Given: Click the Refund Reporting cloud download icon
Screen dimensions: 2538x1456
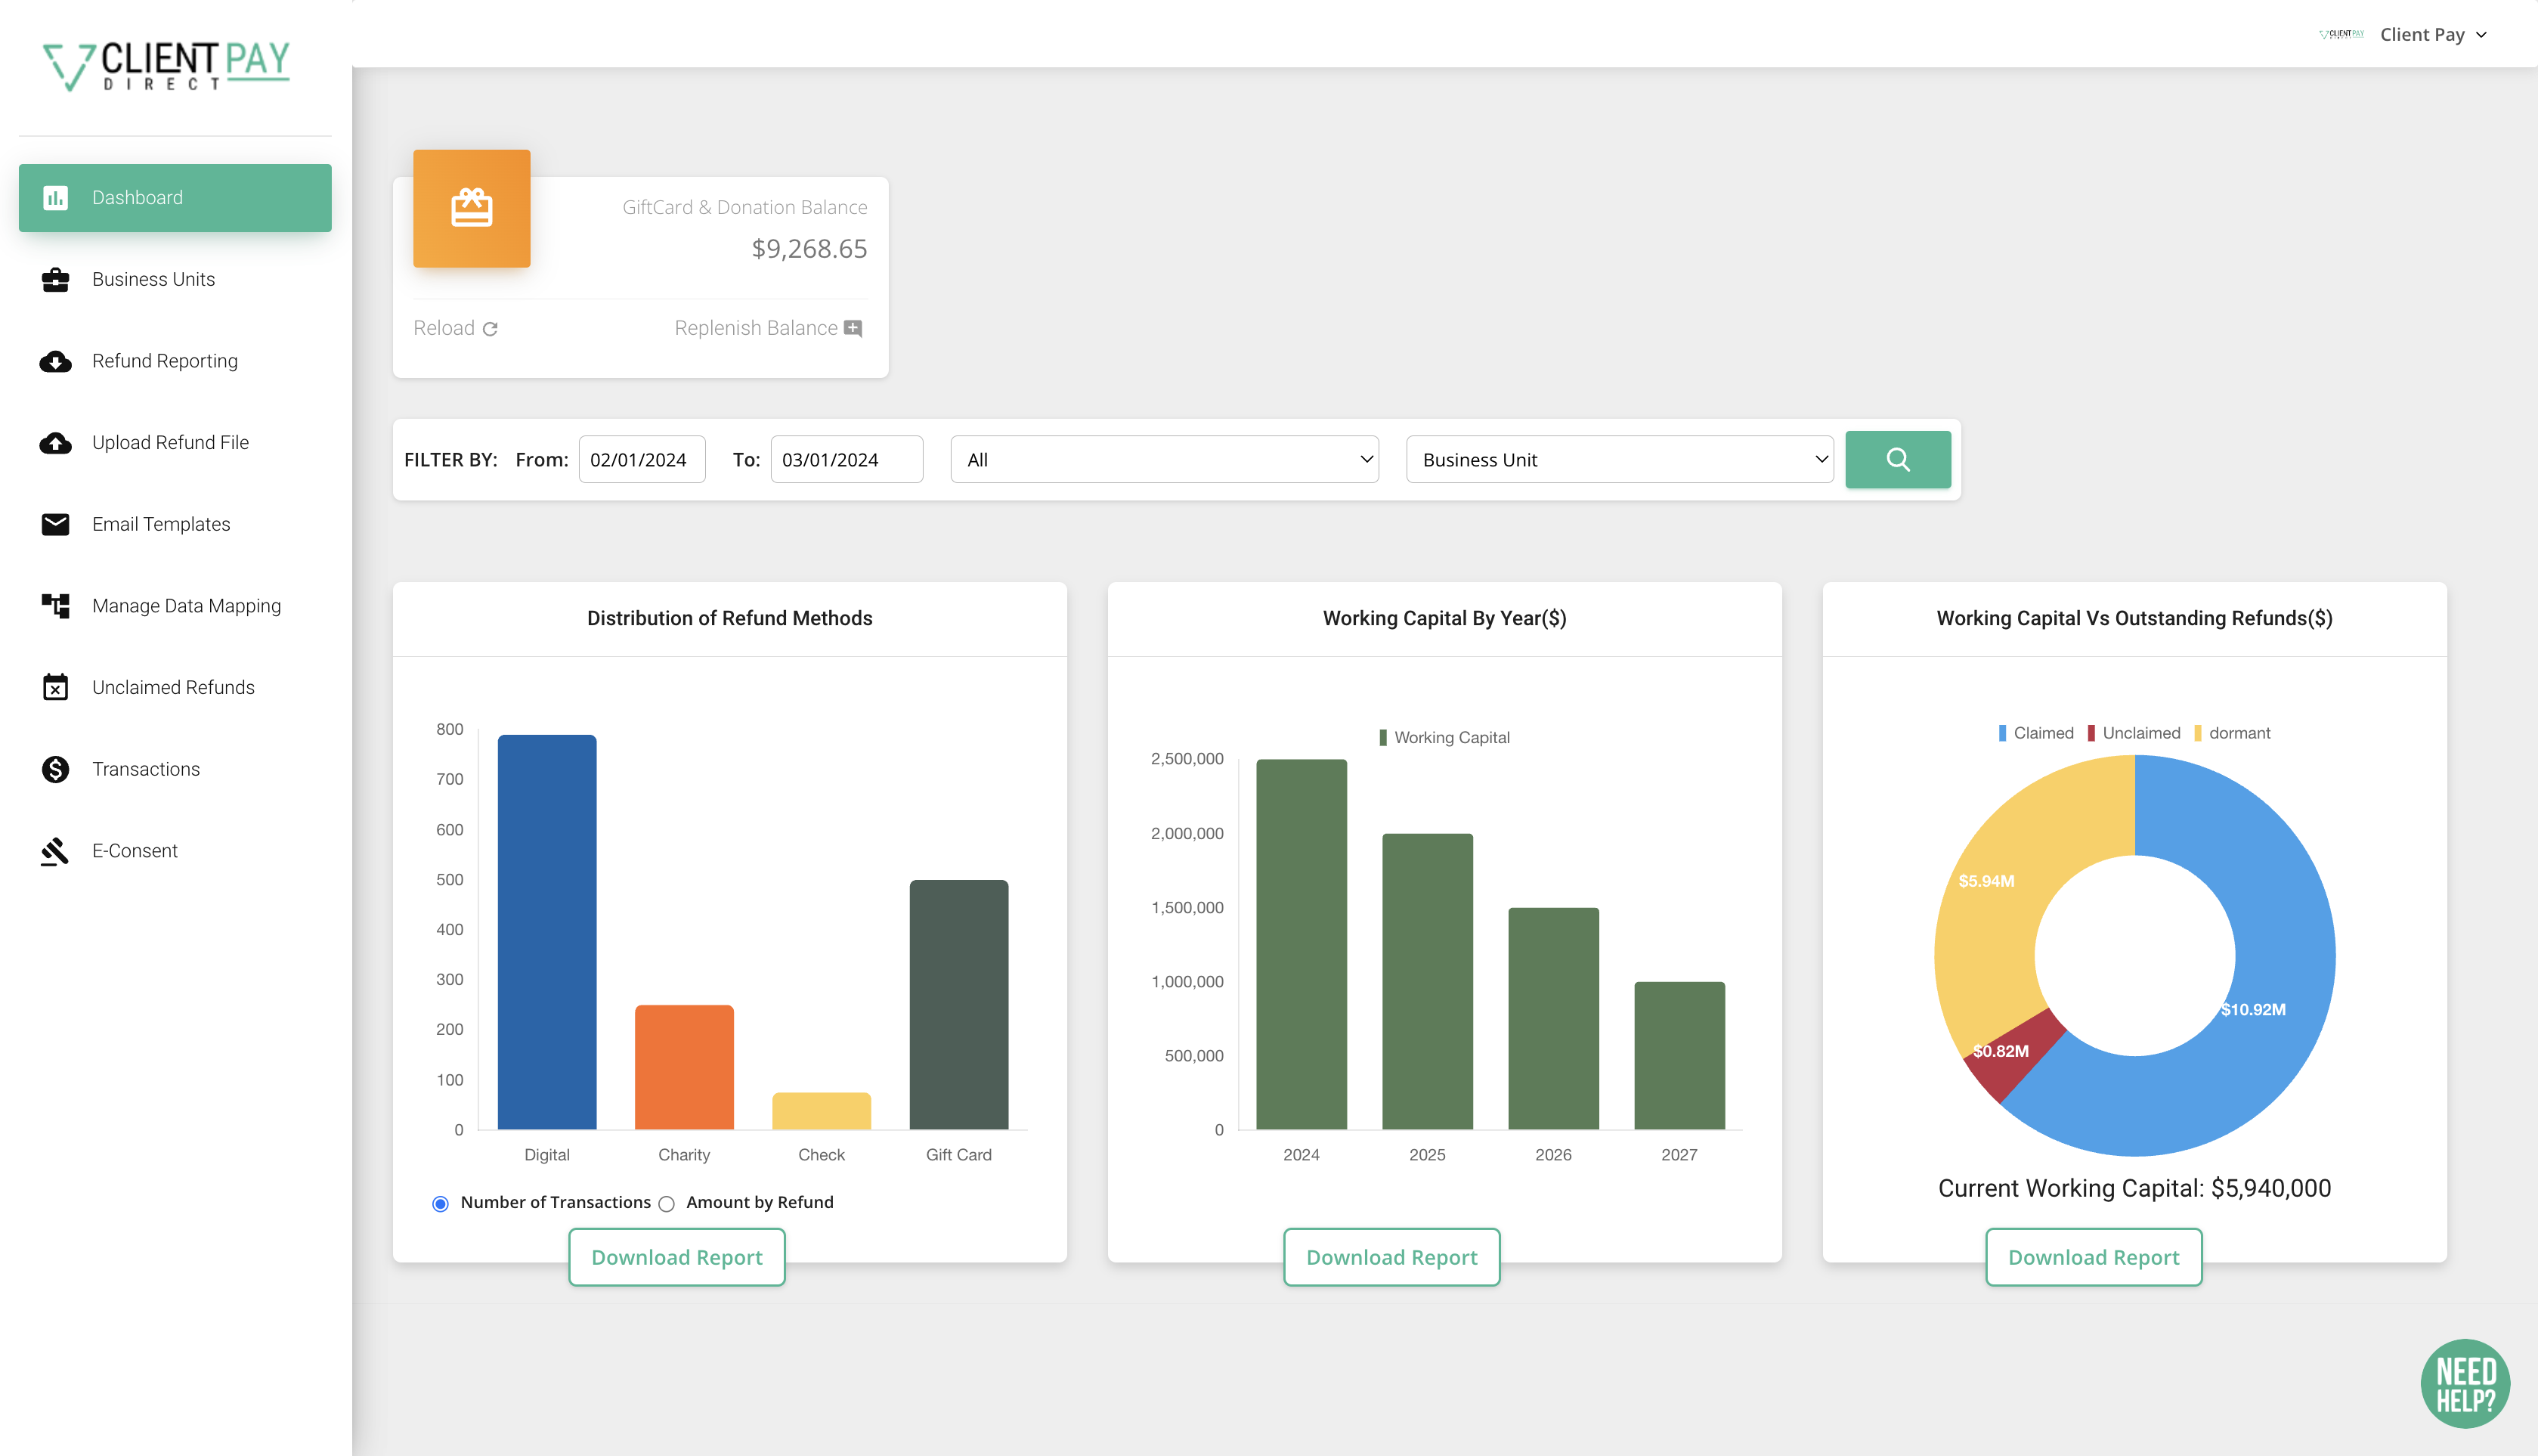Looking at the screenshot, I should (x=56, y=361).
